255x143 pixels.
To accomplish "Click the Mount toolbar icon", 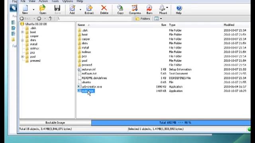I will tap(163, 10).
